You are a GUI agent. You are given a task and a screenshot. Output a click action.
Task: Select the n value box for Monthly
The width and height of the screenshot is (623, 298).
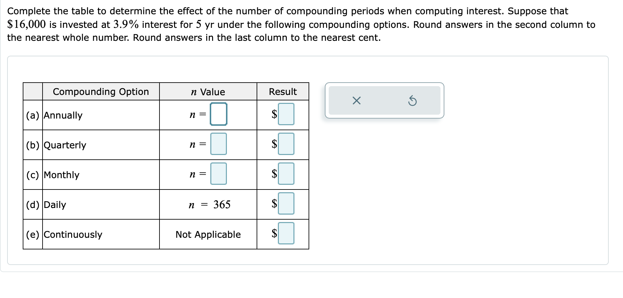coord(219,174)
